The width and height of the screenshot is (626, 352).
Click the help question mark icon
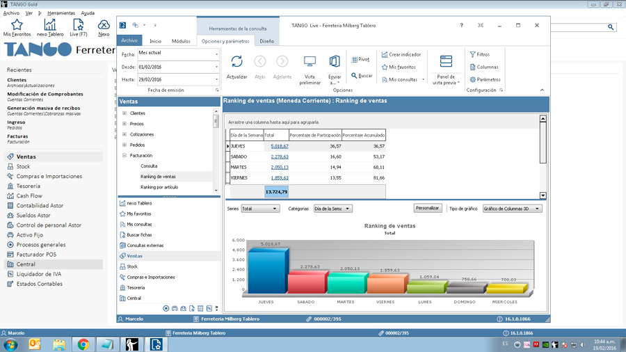pyautogui.click(x=462, y=25)
